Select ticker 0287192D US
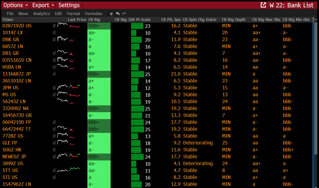The image size is (319, 188). coord(17,26)
